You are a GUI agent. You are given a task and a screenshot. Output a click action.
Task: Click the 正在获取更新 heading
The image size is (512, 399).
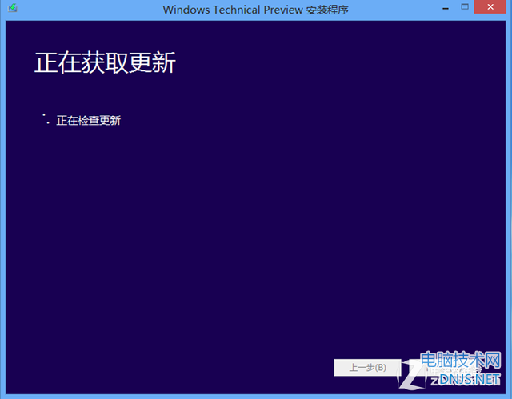(x=105, y=62)
